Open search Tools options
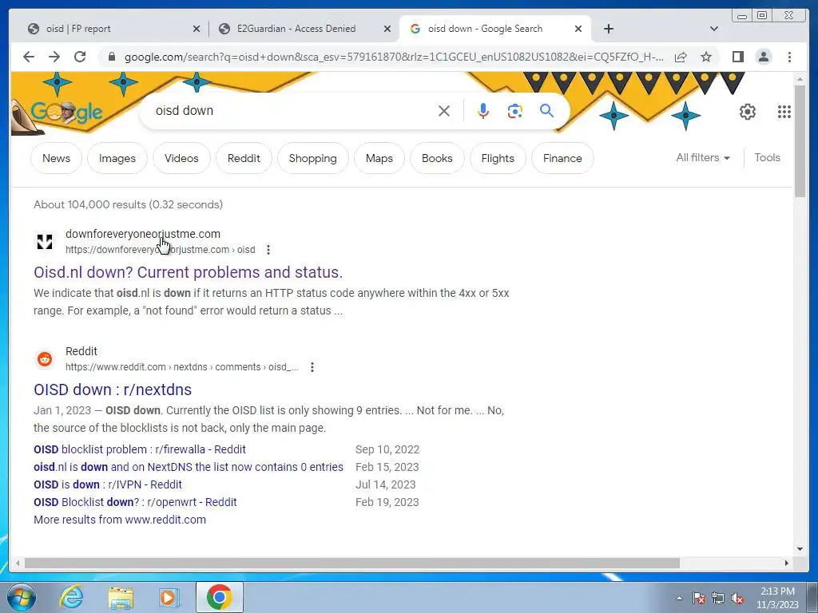This screenshot has height=613, width=818. click(767, 157)
